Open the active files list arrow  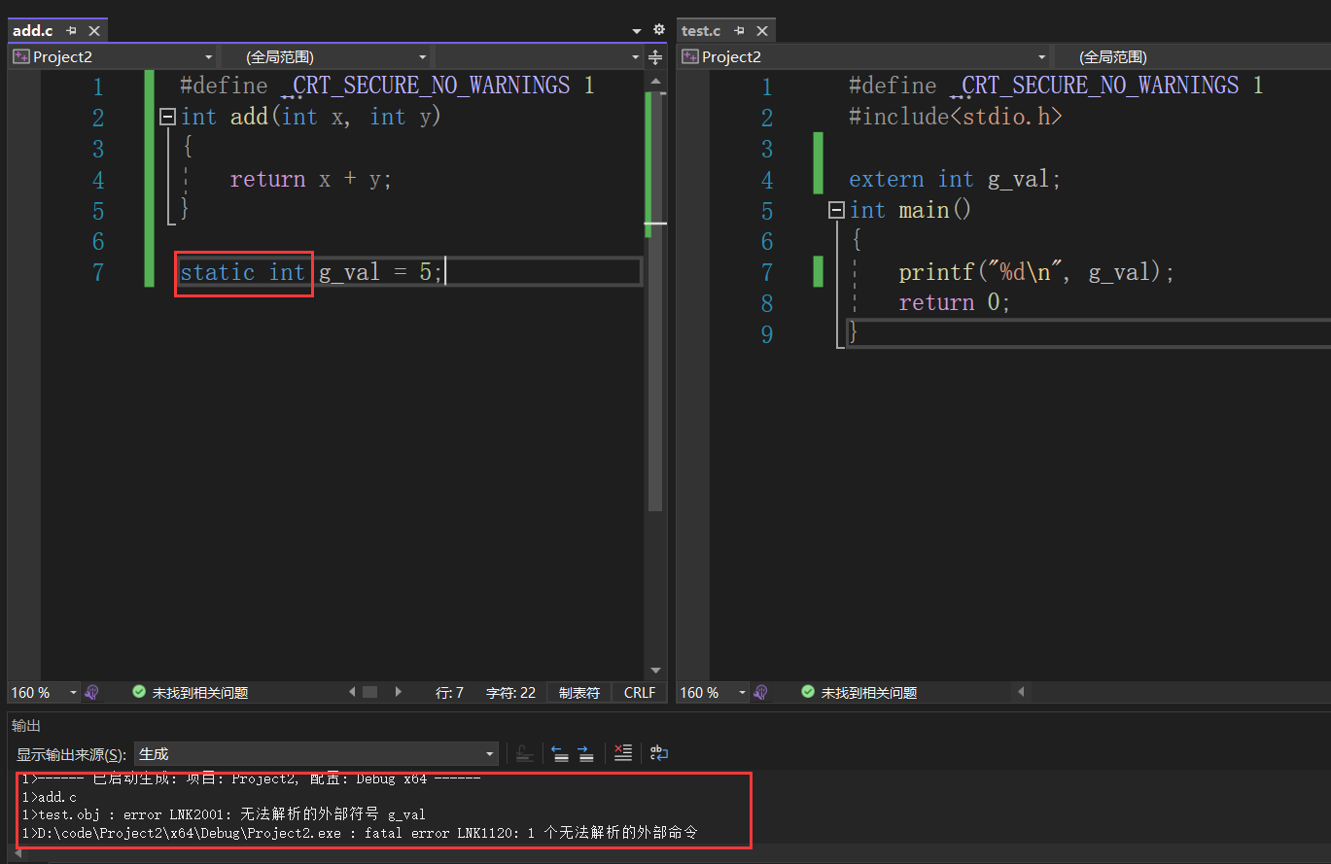637,31
